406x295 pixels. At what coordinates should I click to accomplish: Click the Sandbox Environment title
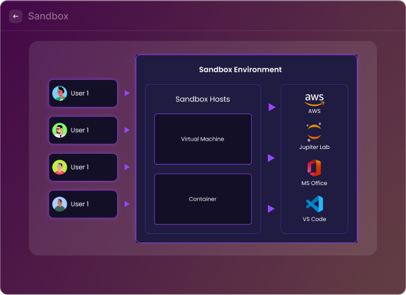click(x=240, y=70)
